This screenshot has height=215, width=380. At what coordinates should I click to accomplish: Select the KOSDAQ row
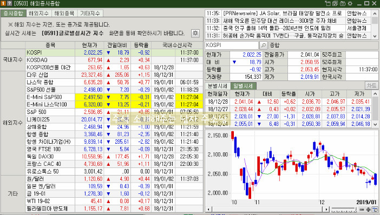[114, 60]
